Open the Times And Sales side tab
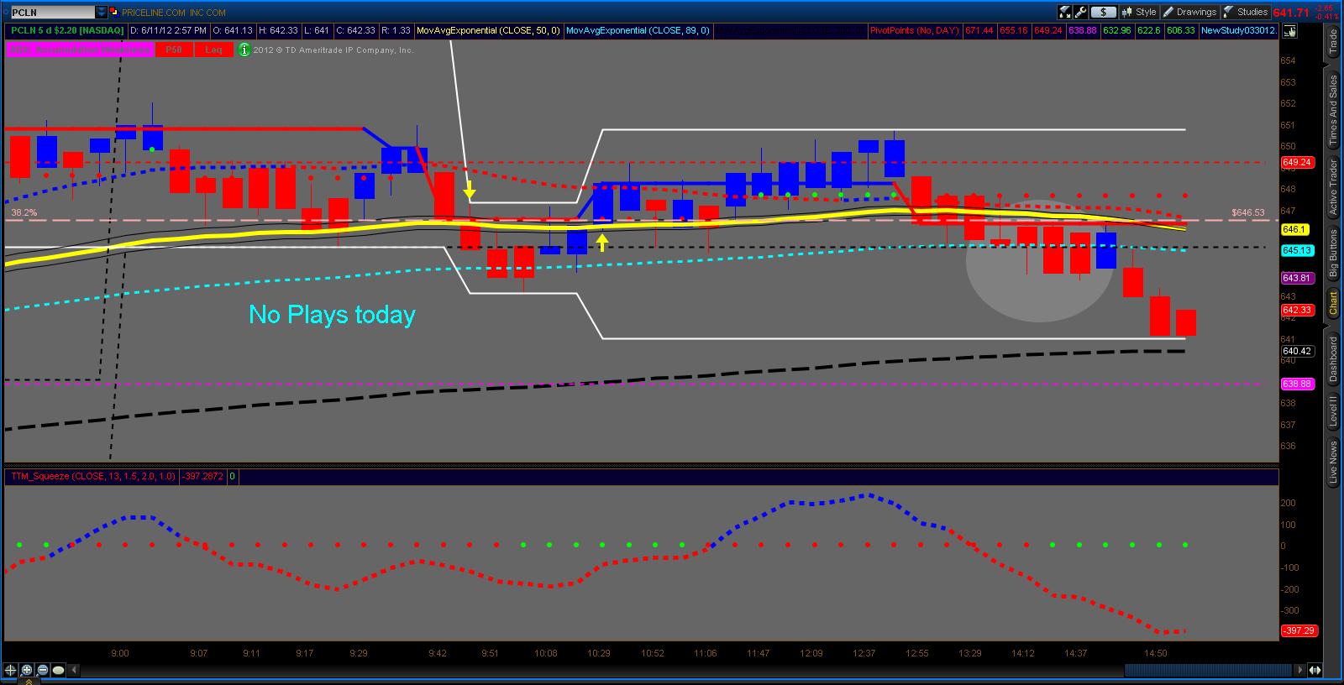This screenshot has height=685, width=1344. [x=1333, y=111]
